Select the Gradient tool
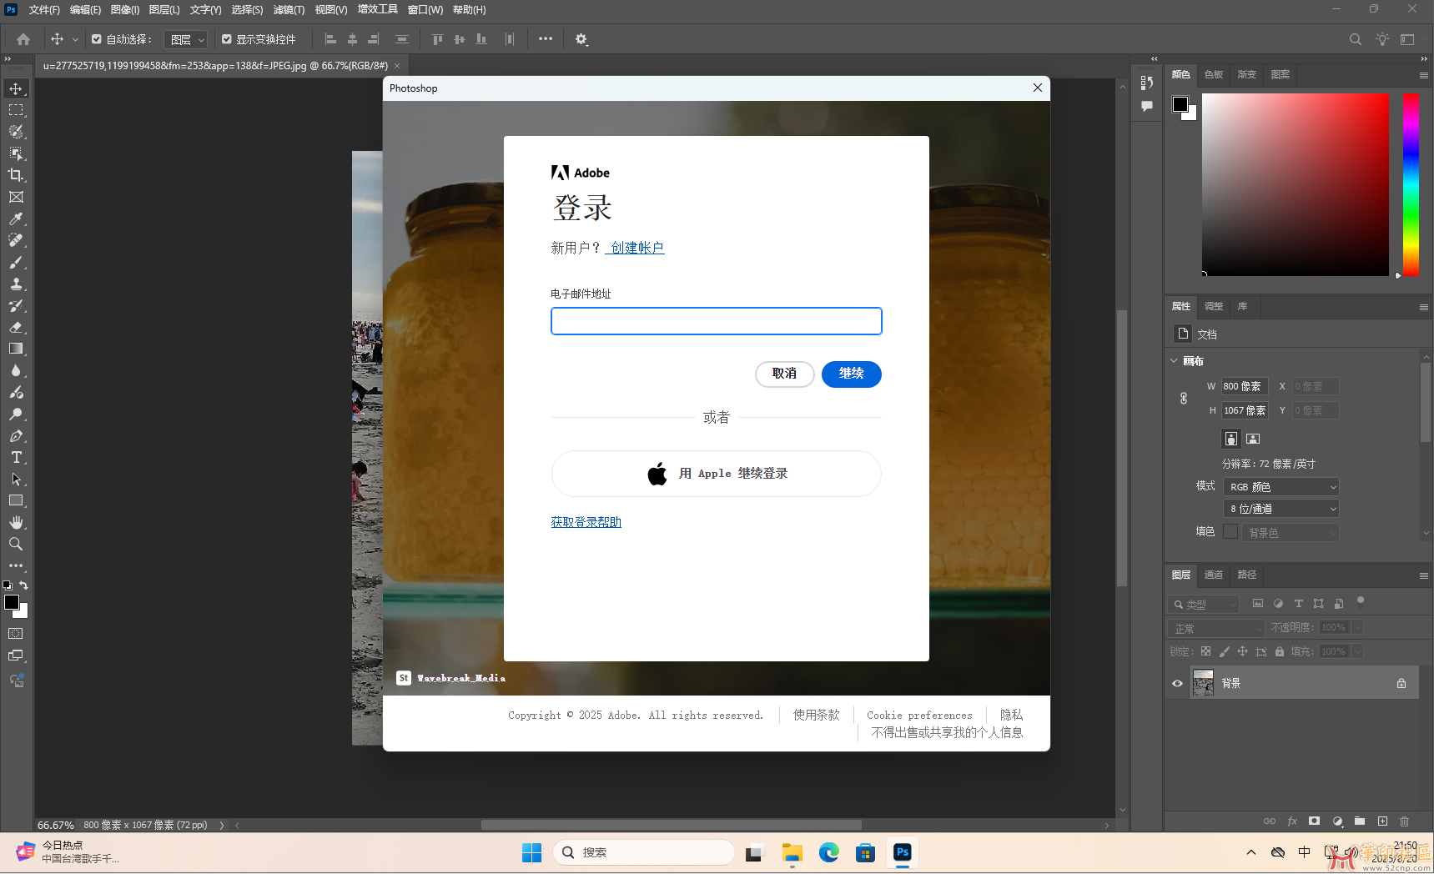The image size is (1434, 874). 16,349
